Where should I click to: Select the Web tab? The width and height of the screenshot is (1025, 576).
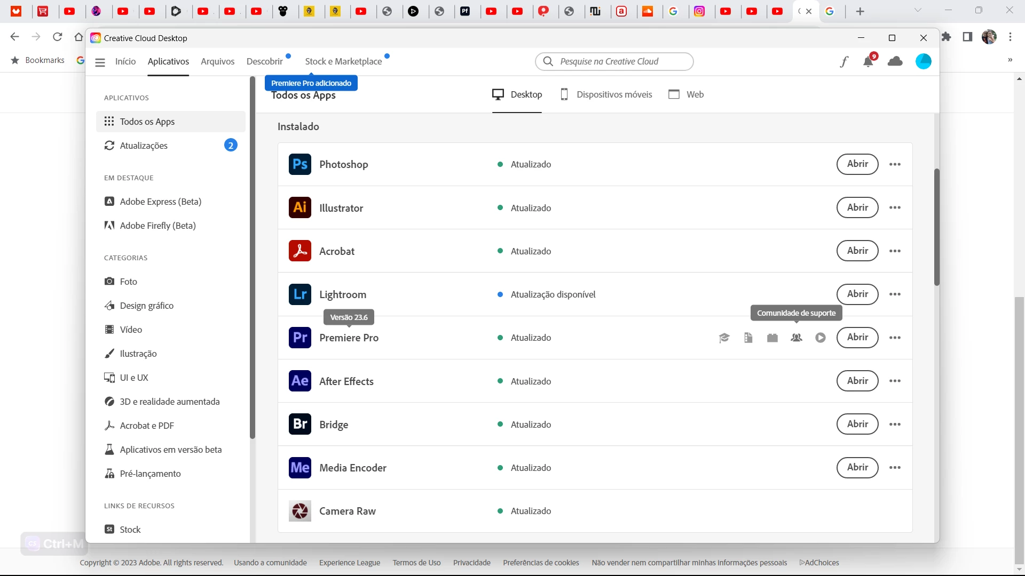tap(687, 94)
